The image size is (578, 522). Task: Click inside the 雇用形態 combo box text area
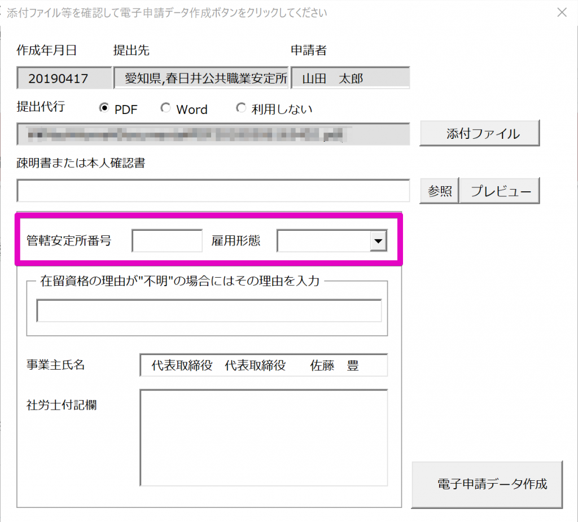pyautogui.click(x=322, y=242)
